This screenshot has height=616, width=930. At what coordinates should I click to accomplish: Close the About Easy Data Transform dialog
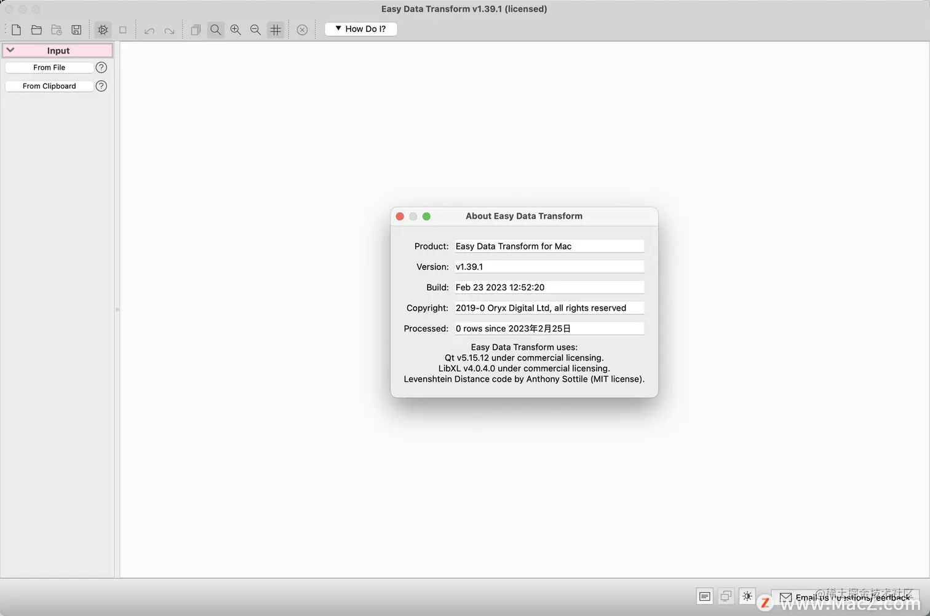pos(400,216)
